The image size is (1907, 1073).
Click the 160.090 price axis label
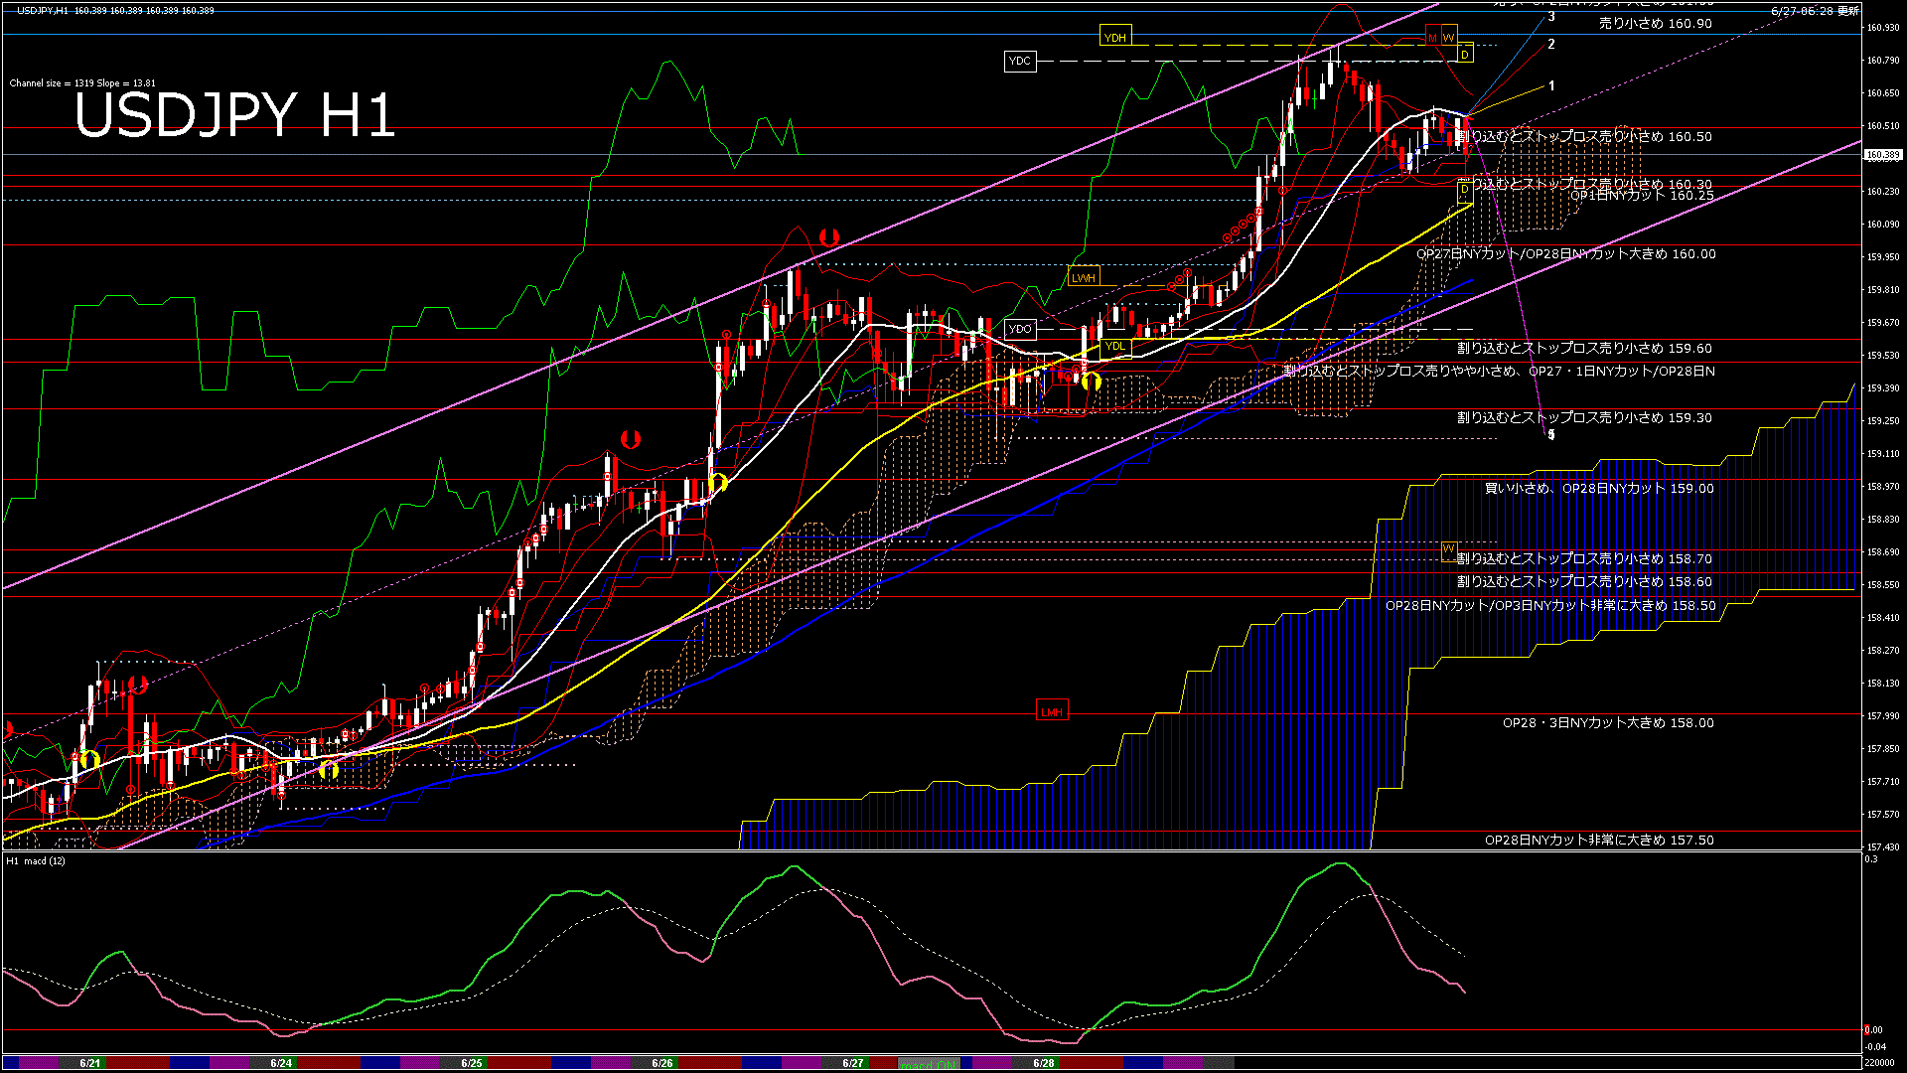1883,225
